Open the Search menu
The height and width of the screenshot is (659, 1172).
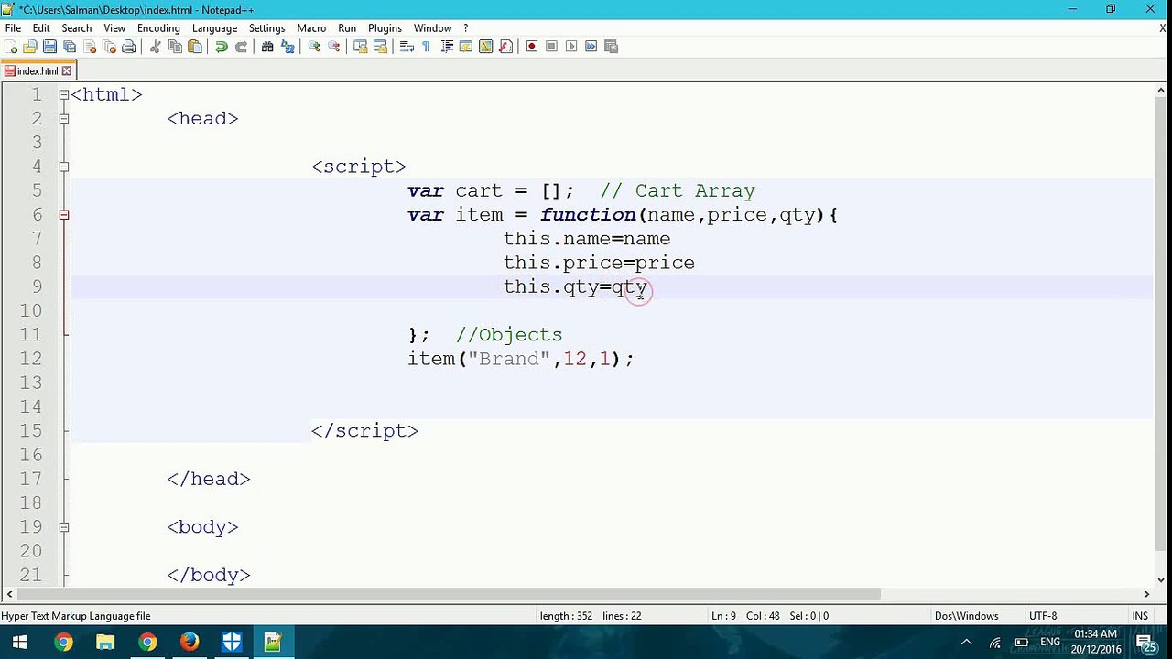77,28
